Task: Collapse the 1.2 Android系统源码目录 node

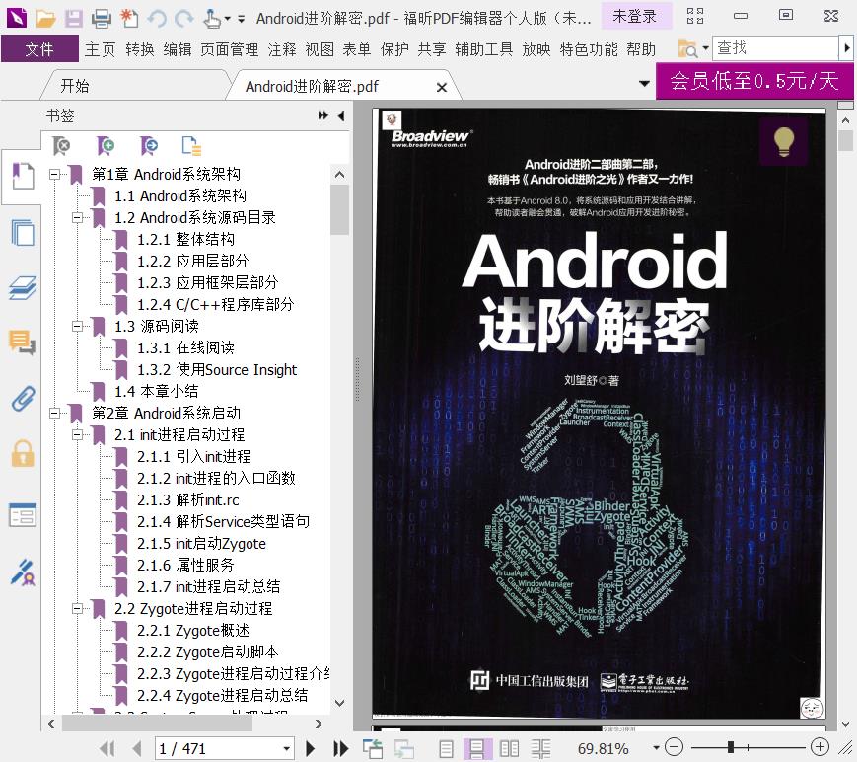Action: coord(78,218)
